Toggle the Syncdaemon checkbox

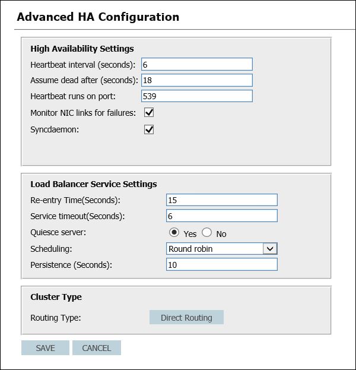coord(149,129)
